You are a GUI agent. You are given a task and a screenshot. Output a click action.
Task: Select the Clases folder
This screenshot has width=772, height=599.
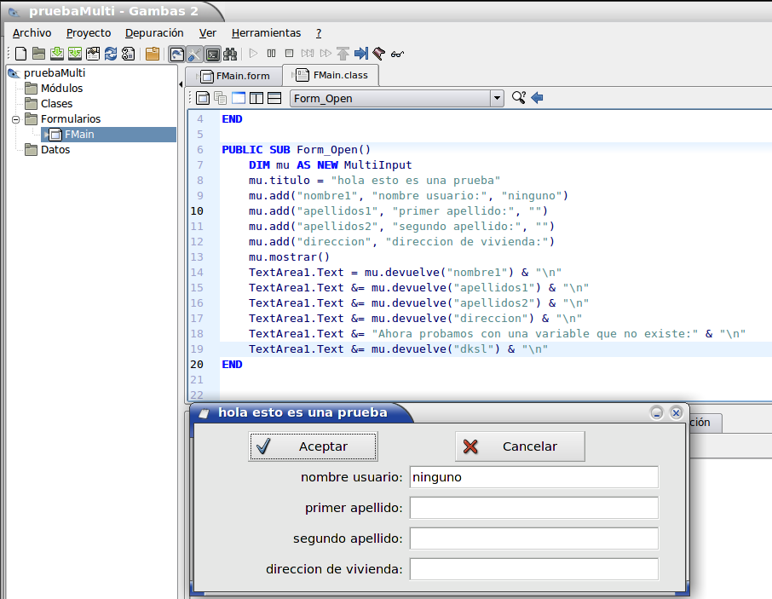pos(56,103)
